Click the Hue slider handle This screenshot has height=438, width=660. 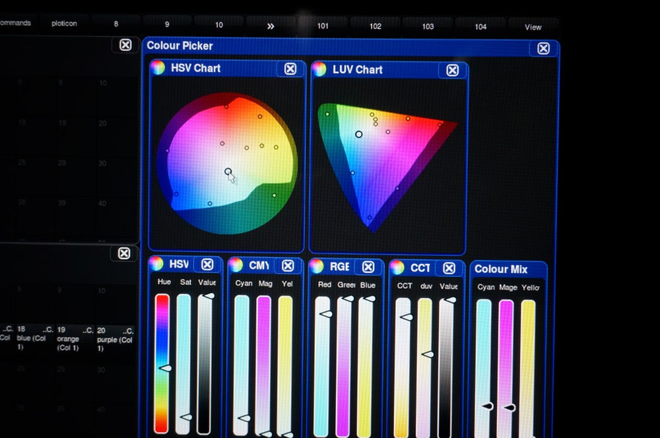[x=164, y=367]
